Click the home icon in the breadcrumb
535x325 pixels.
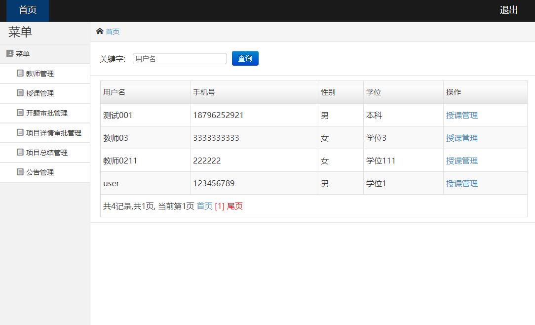[x=100, y=32]
